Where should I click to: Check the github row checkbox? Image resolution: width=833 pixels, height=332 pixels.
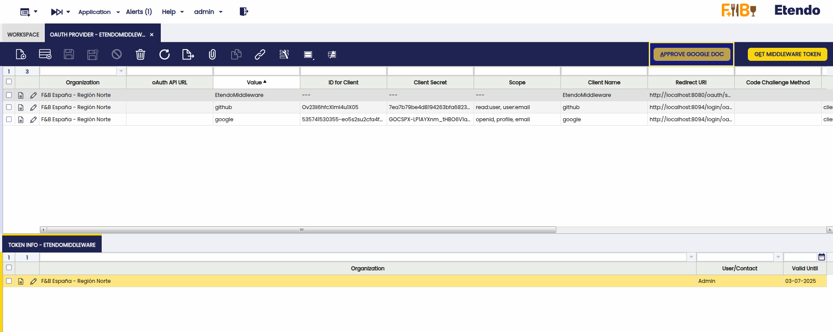(9, 107)
